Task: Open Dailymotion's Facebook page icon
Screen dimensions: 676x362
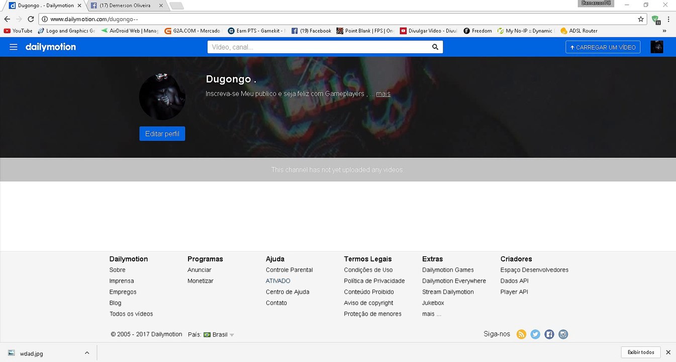Action: (549, 334)
